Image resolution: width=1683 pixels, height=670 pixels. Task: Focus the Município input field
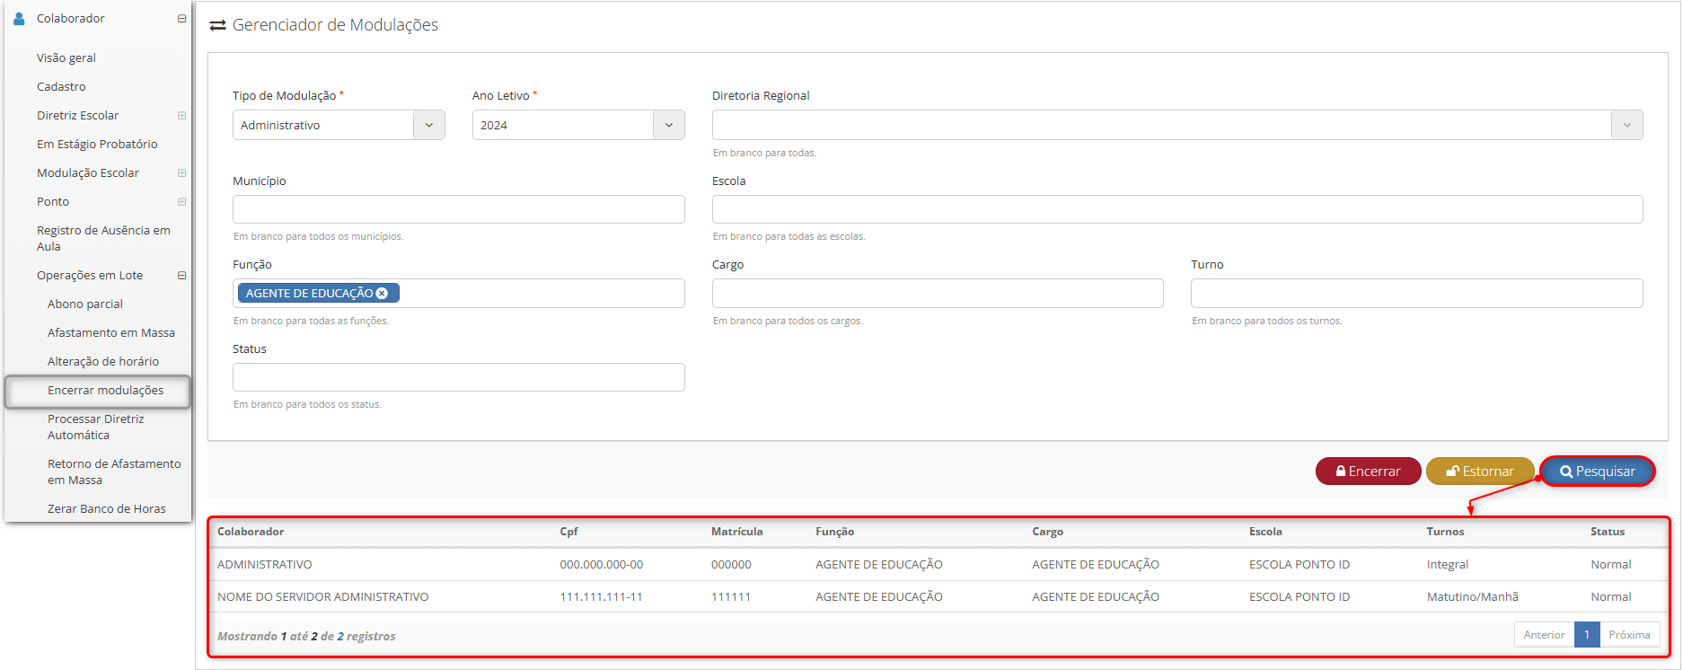[458, 209]
